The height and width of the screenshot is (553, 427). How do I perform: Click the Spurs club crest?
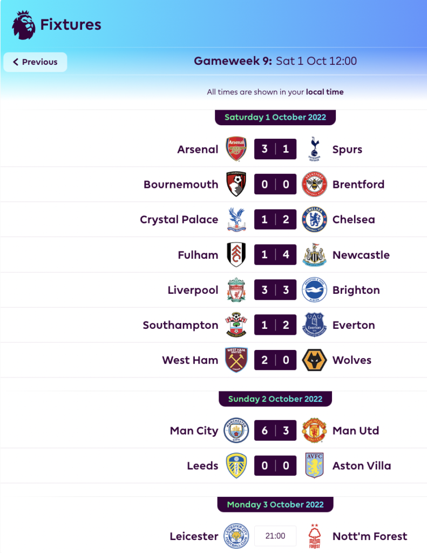pyautogui.click(x=314, y=149)
